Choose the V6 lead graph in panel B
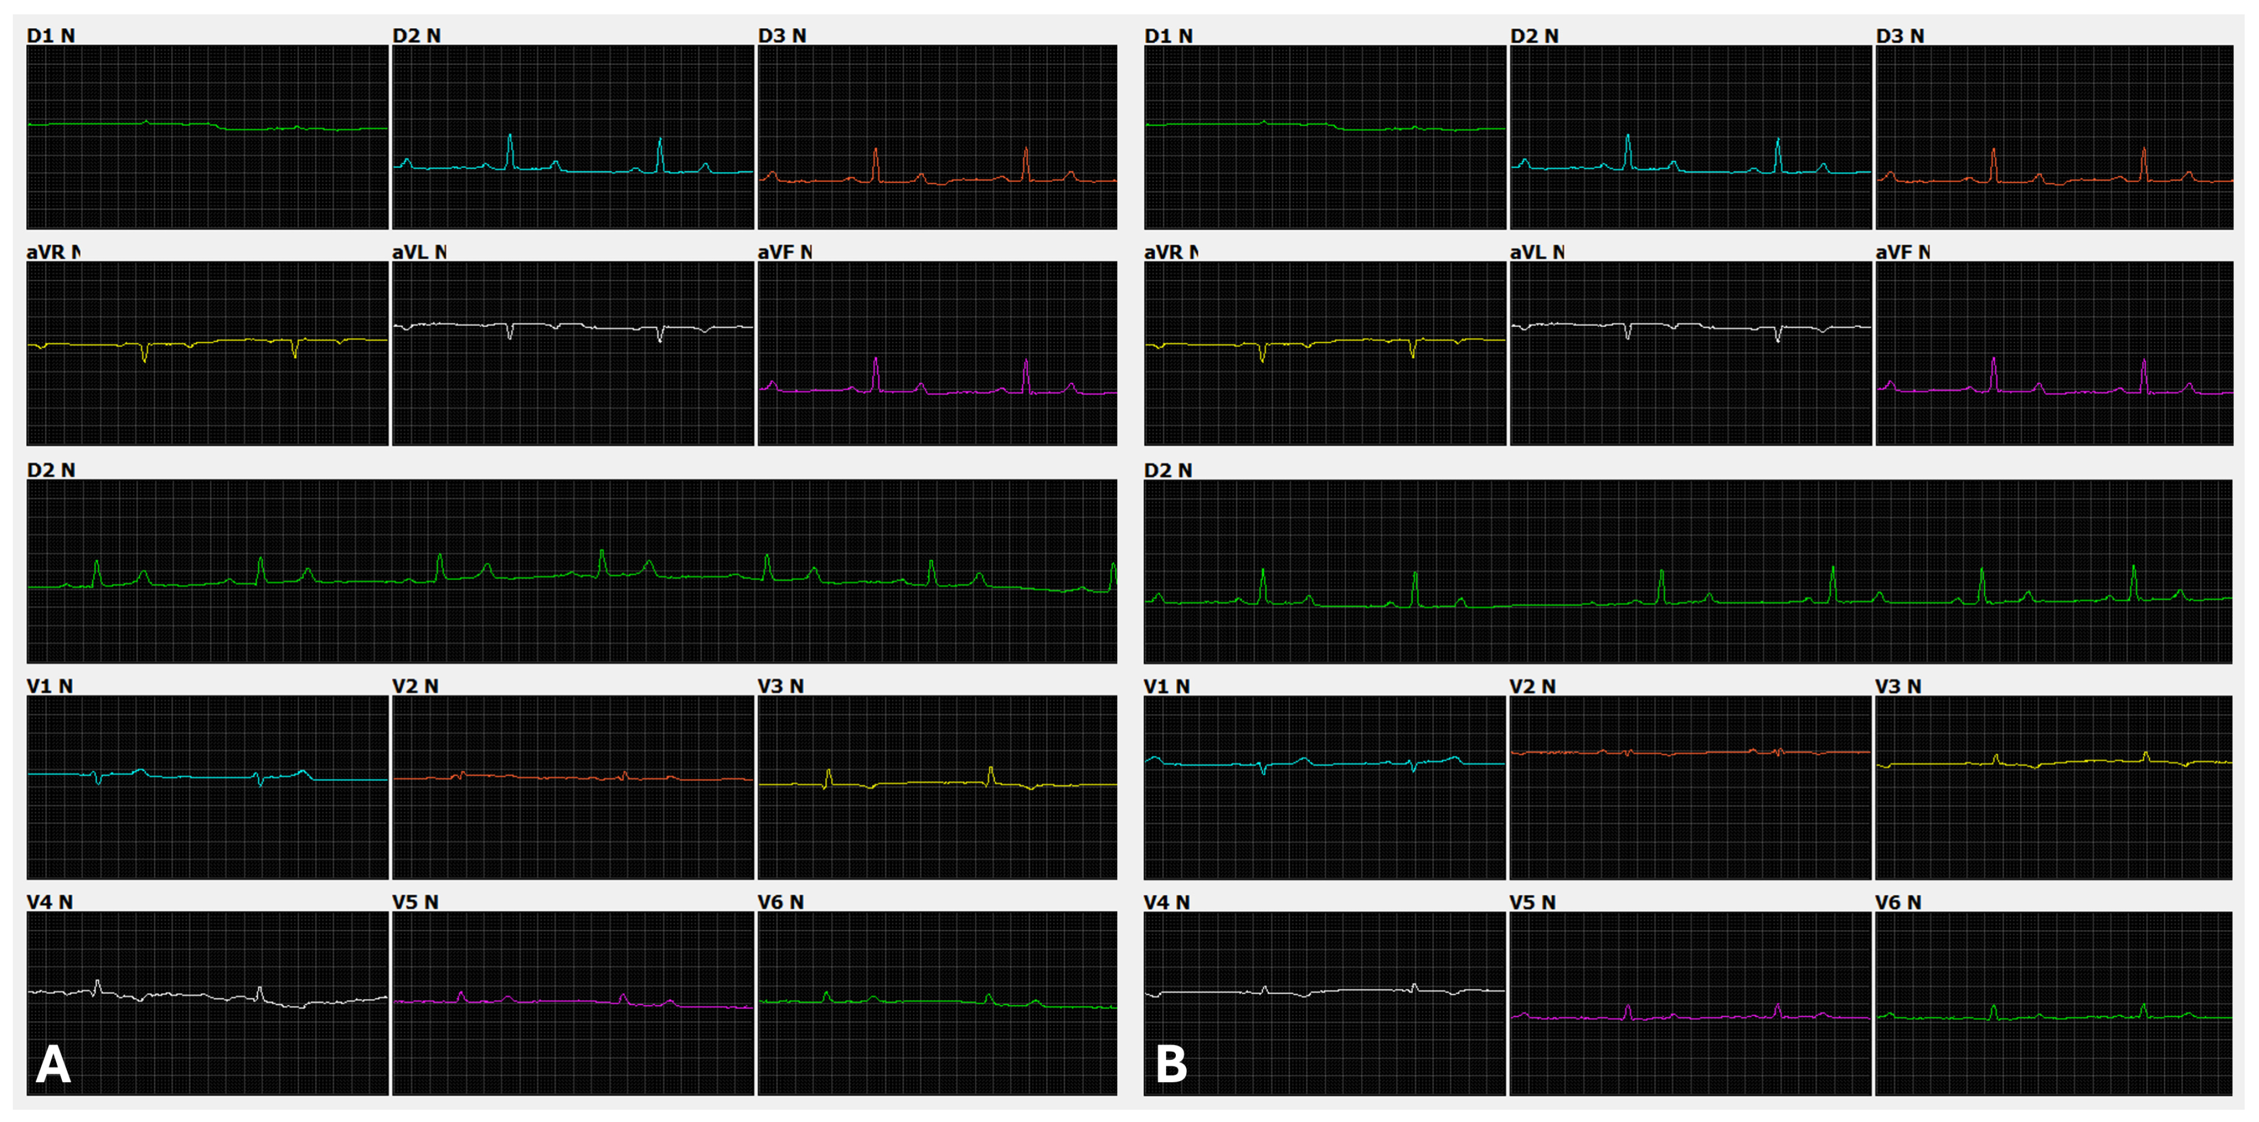Viewport: 2259px width, 1122px height. pyautogui.click(x=2054, y=1004)
